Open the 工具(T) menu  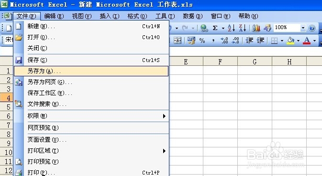[x=165, y=16]
